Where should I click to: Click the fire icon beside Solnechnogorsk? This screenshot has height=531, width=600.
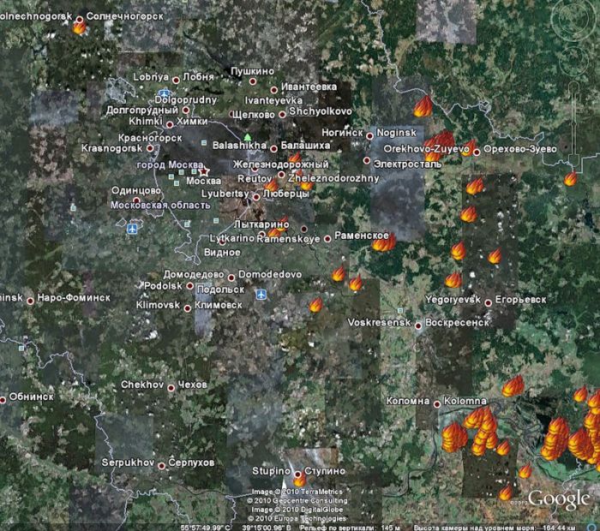coord(80,27)
